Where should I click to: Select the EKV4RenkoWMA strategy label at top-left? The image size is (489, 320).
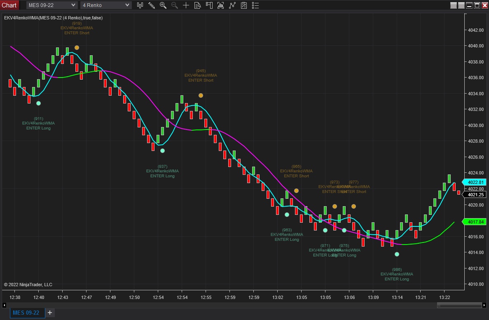pyautogui.click(x=53, y=18)
